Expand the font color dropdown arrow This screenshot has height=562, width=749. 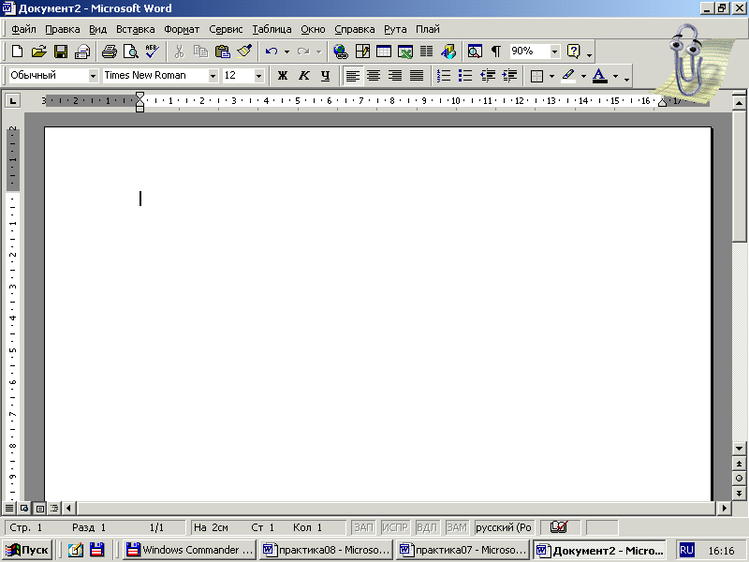615,76
